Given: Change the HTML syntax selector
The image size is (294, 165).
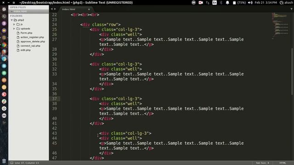Looking at the screenshot, I should click(283, 163).
